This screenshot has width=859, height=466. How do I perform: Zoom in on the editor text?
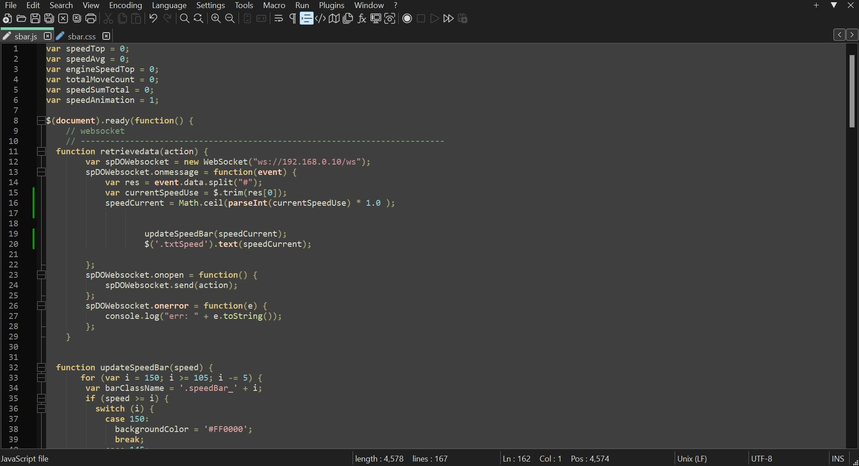(x=216, y=18)
